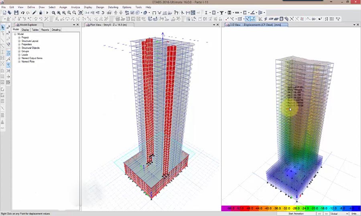Click the green -24.0 legend color
Viewport: 361px width, 216px height.
[x=305, y=208]
